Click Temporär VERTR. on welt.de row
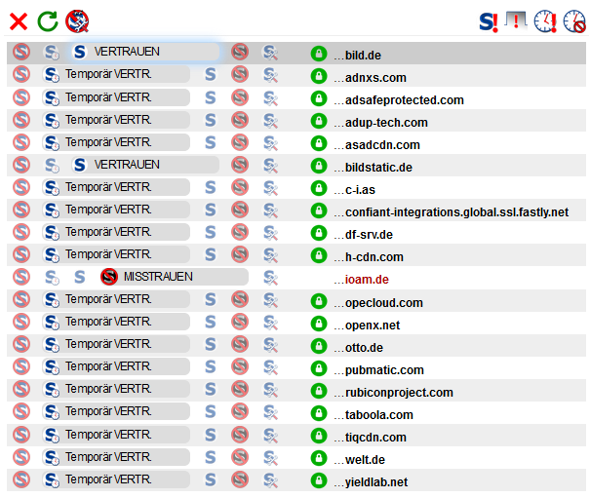 tap(116, 457)
